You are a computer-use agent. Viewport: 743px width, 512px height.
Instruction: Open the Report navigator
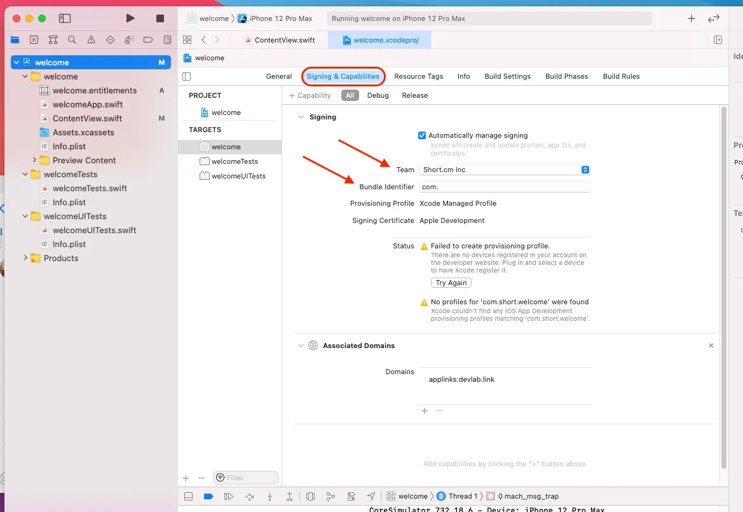click(x=167, y=40)
